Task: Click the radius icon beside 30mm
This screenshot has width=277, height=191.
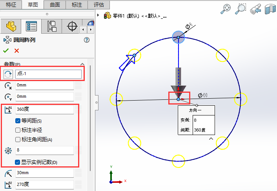Action: (8, 173)
